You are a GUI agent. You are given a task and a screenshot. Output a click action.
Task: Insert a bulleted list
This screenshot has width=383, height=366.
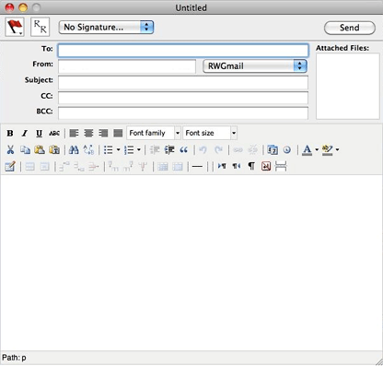[x=109, y=149]
